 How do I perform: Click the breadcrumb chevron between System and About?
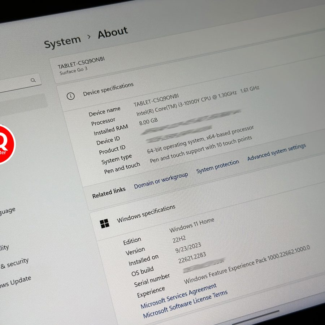(89, 37)
